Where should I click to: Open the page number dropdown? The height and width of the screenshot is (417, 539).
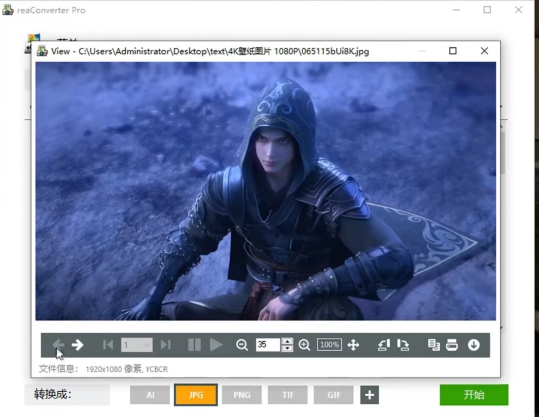(x=146, y=345)
